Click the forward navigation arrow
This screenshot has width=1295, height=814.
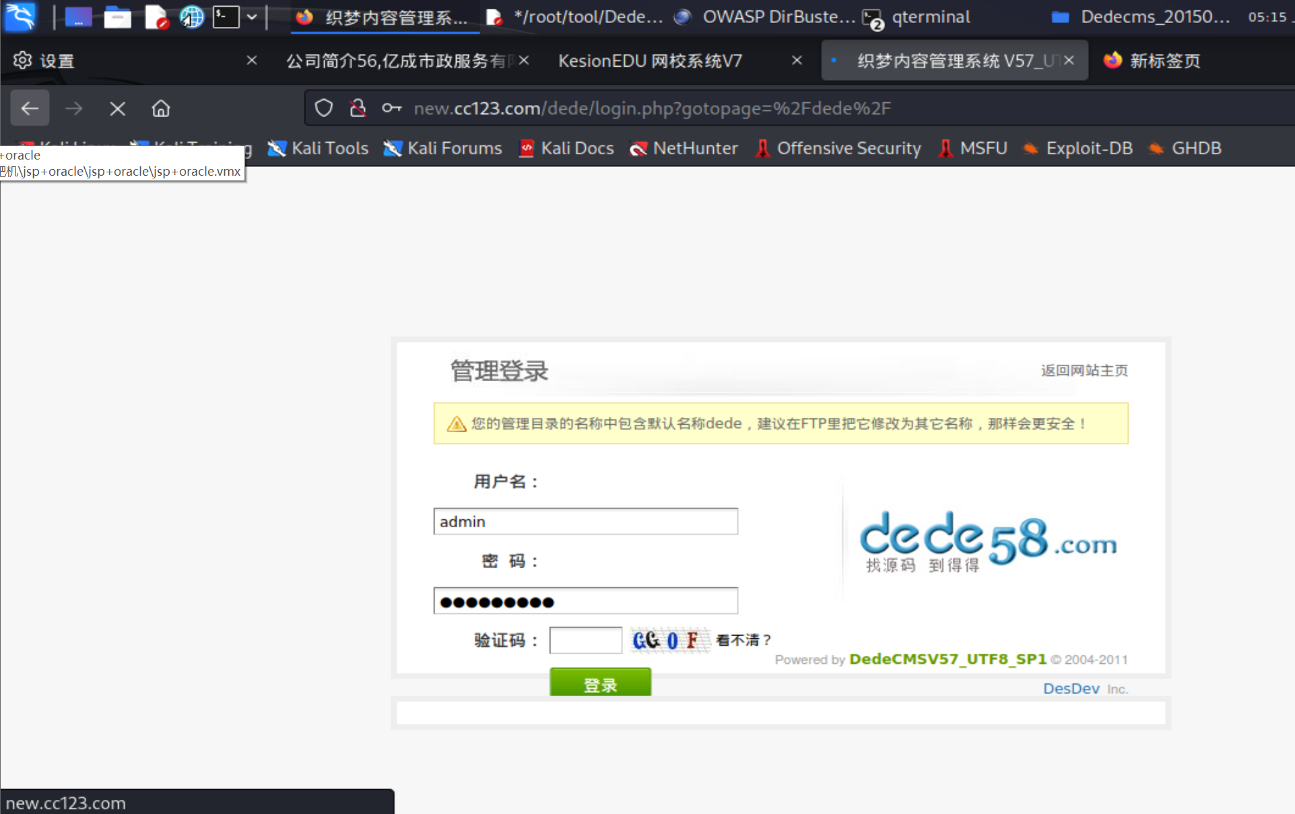tap(73, 108)
